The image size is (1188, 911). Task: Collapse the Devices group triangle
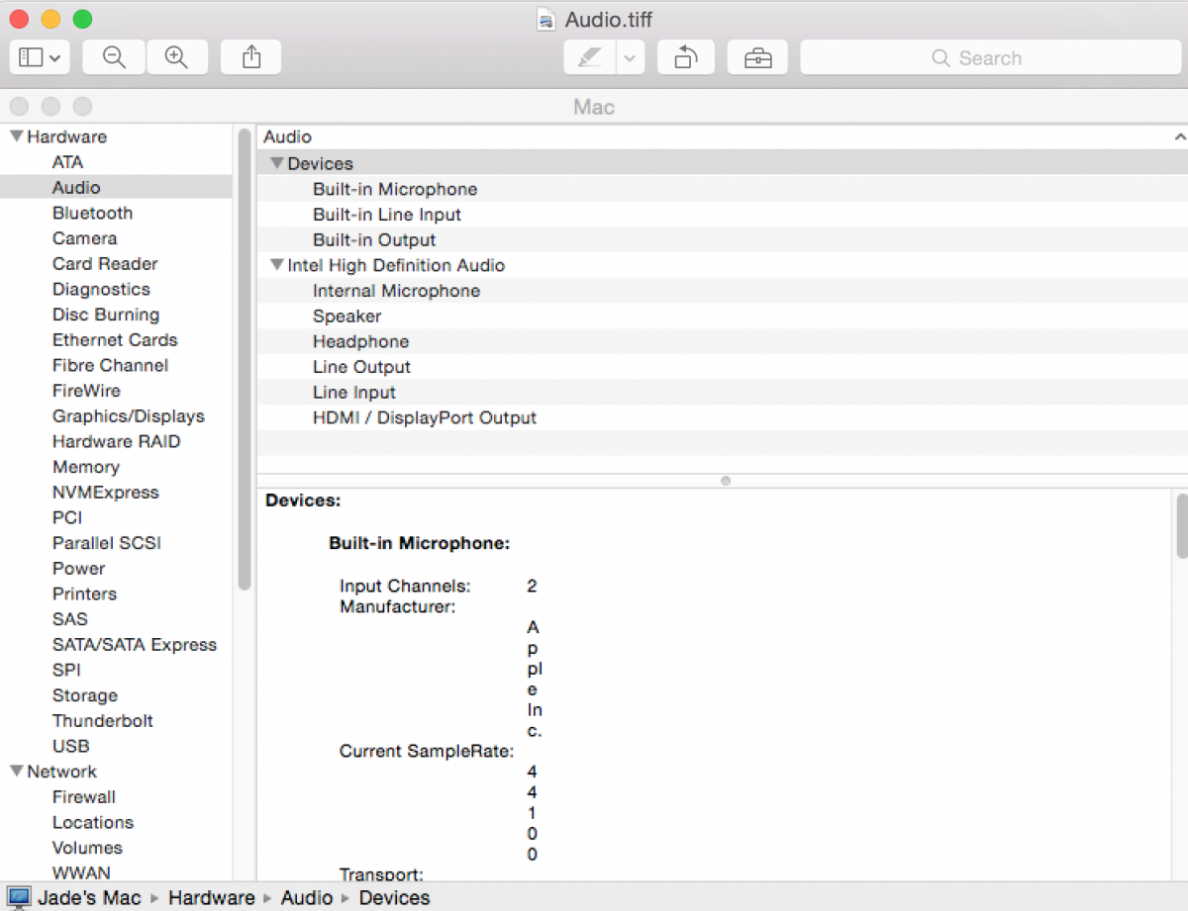[x=277, y=163]
